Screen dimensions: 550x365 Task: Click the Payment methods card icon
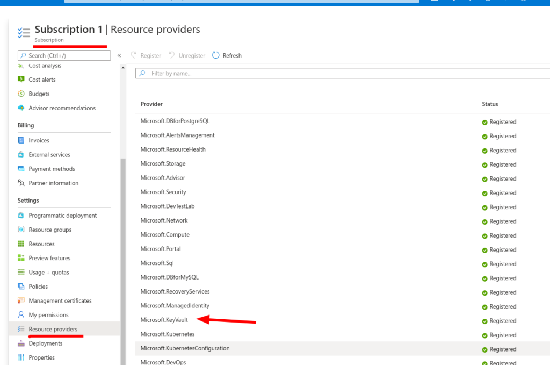pyautogui.click(x=21, y=169)
